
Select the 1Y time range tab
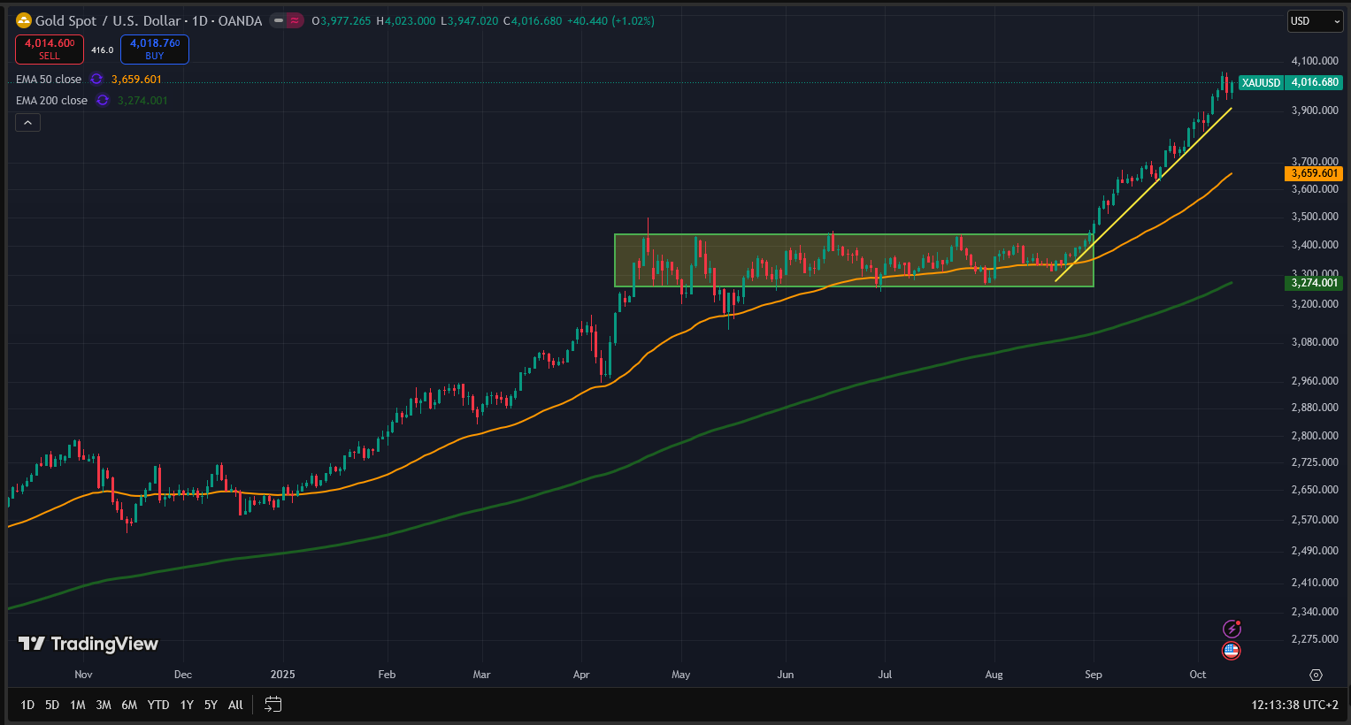pyautogui.click(x=187, y=705)
